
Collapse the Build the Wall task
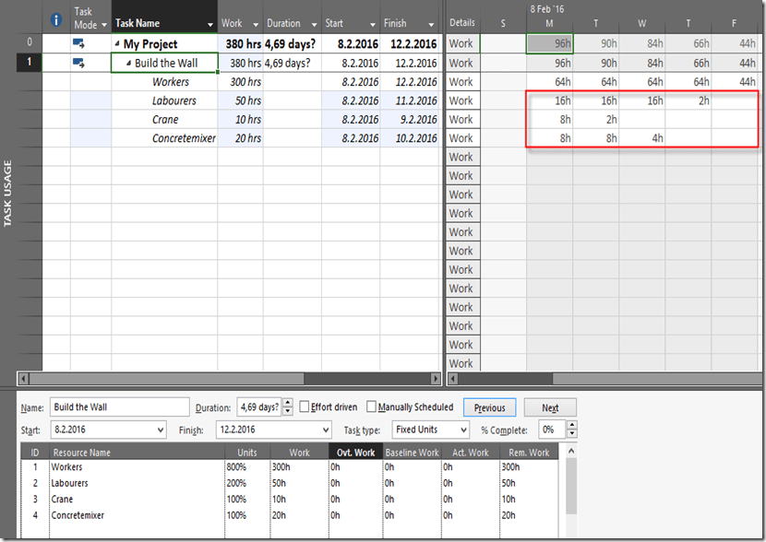tap(128, 64)
